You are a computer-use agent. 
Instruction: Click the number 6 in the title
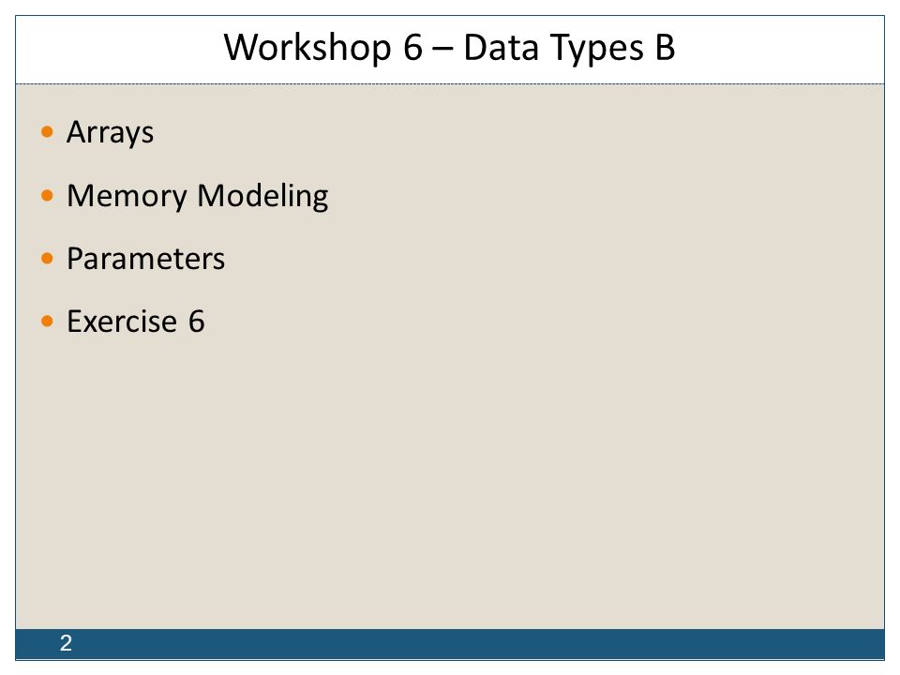412,47
